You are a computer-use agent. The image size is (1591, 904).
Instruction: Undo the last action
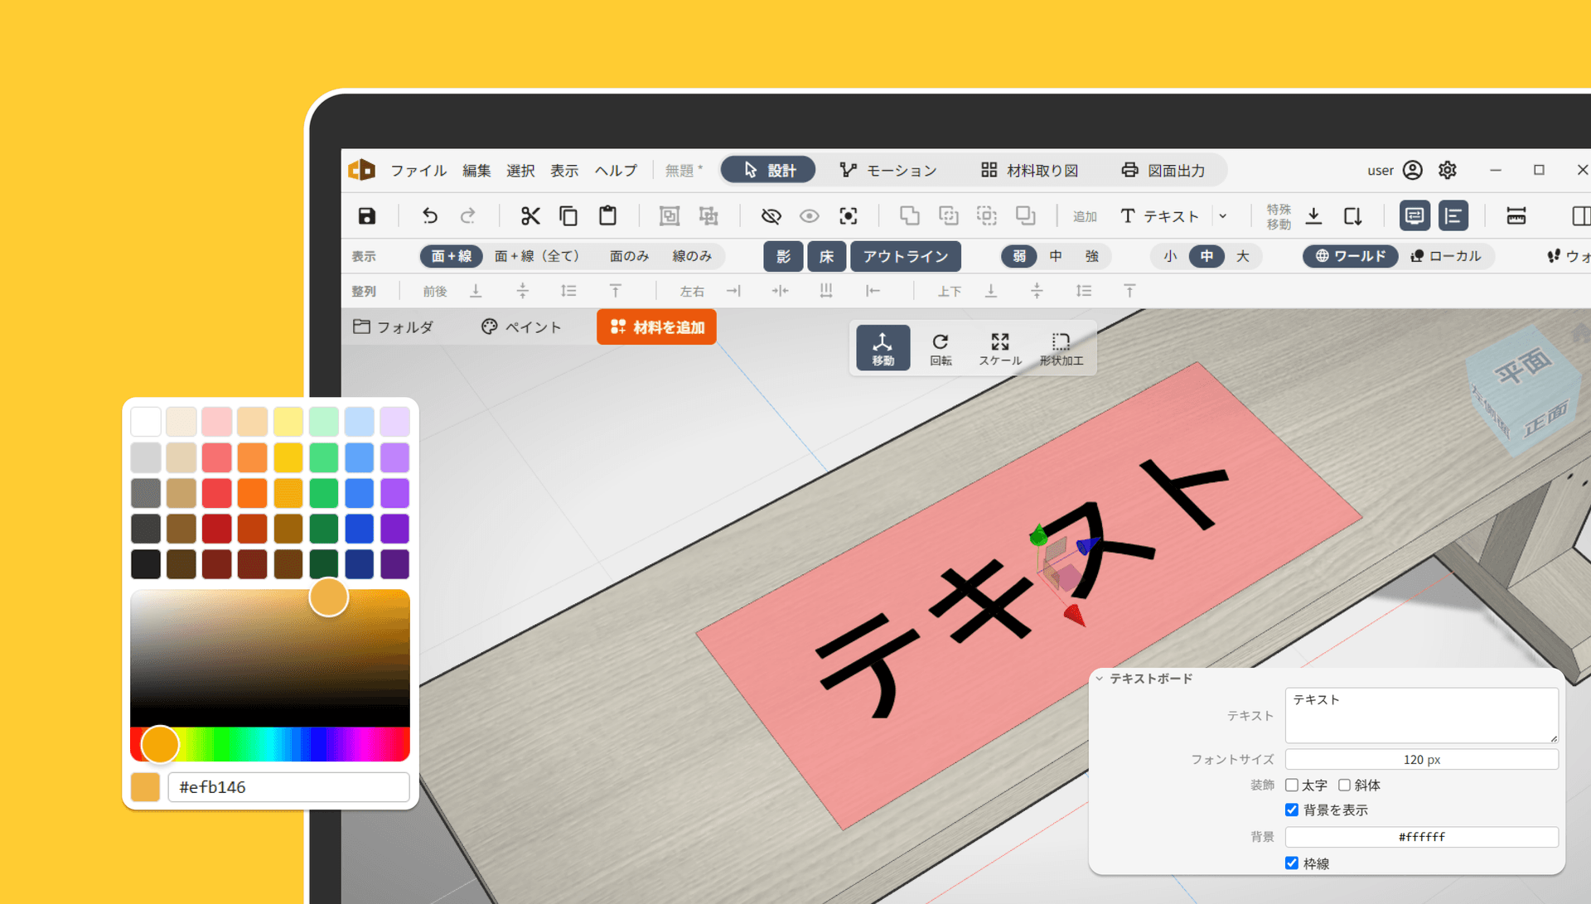(429, 216)
